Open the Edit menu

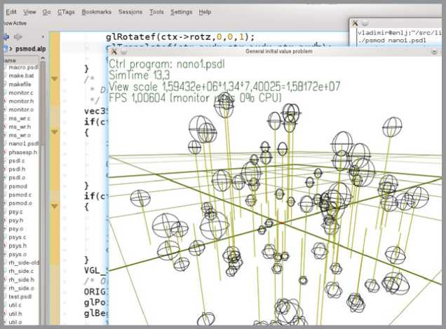(11, 12)
